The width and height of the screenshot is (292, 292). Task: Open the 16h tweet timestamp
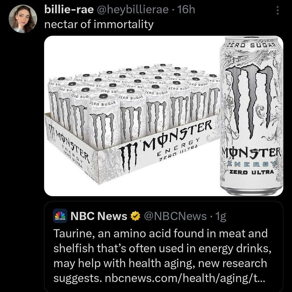(x=187, y=10)
